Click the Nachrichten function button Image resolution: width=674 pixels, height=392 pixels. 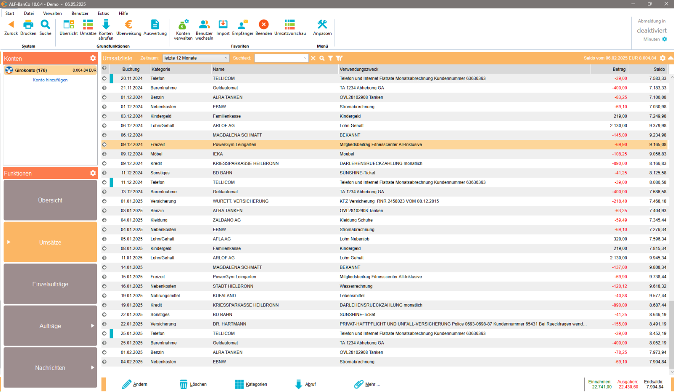[50, 368]
